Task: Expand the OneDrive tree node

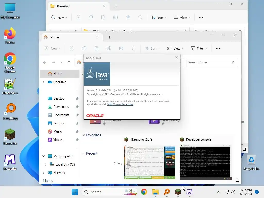Action: click(43, 82)
